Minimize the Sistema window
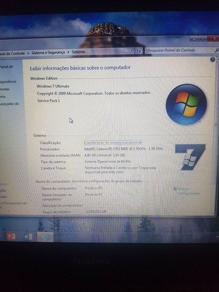 [x=194, y=38]
